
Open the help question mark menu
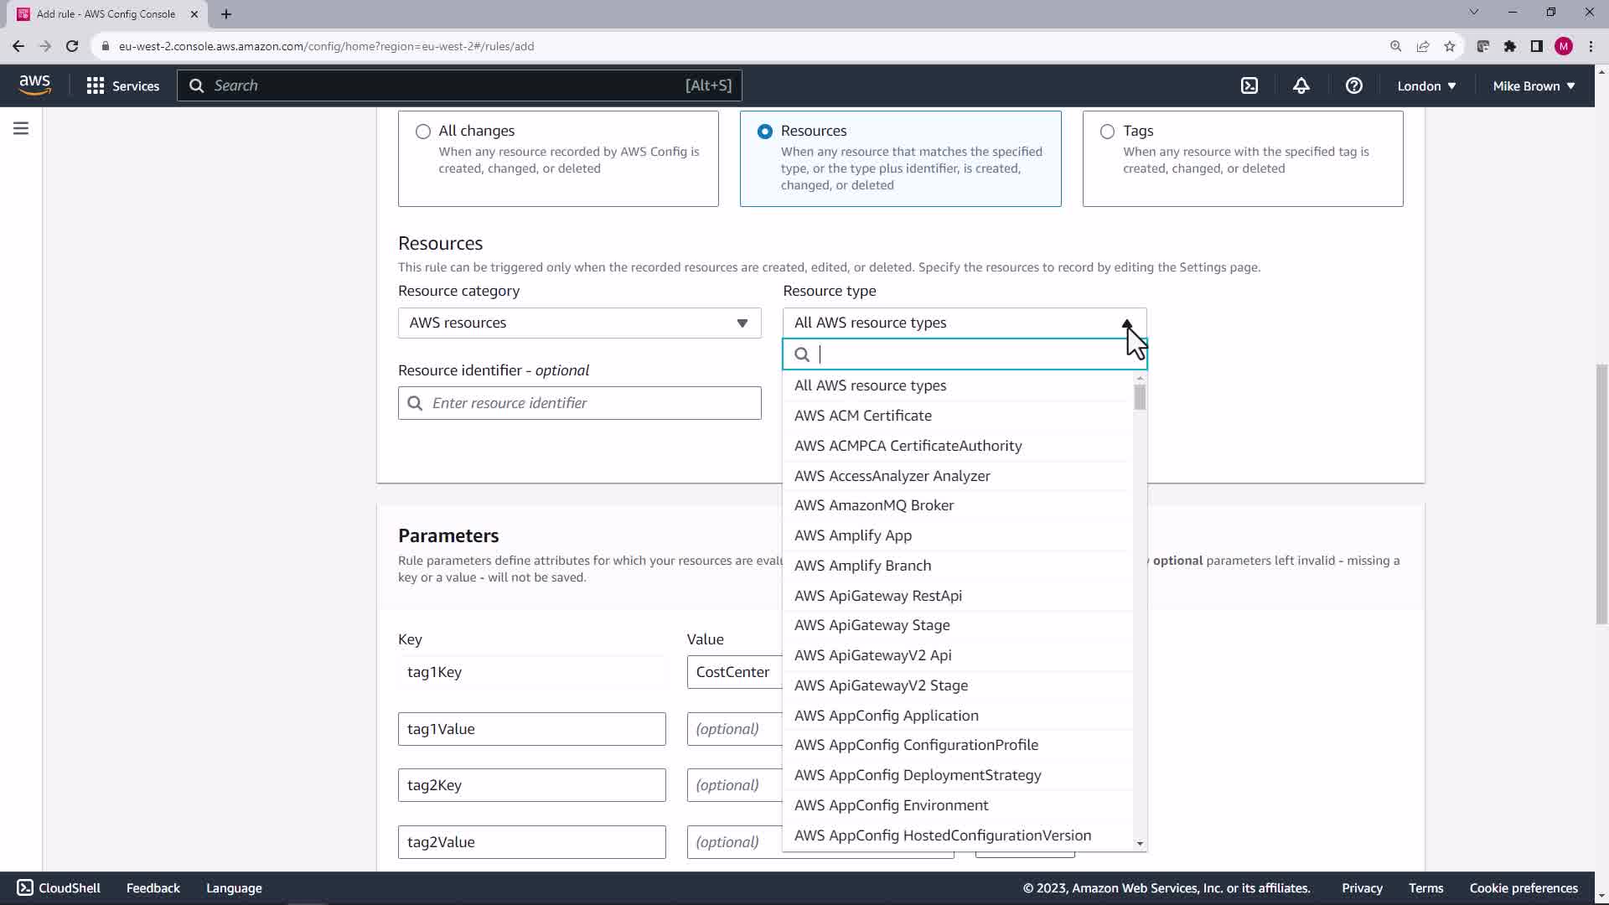coord(1353,85)
